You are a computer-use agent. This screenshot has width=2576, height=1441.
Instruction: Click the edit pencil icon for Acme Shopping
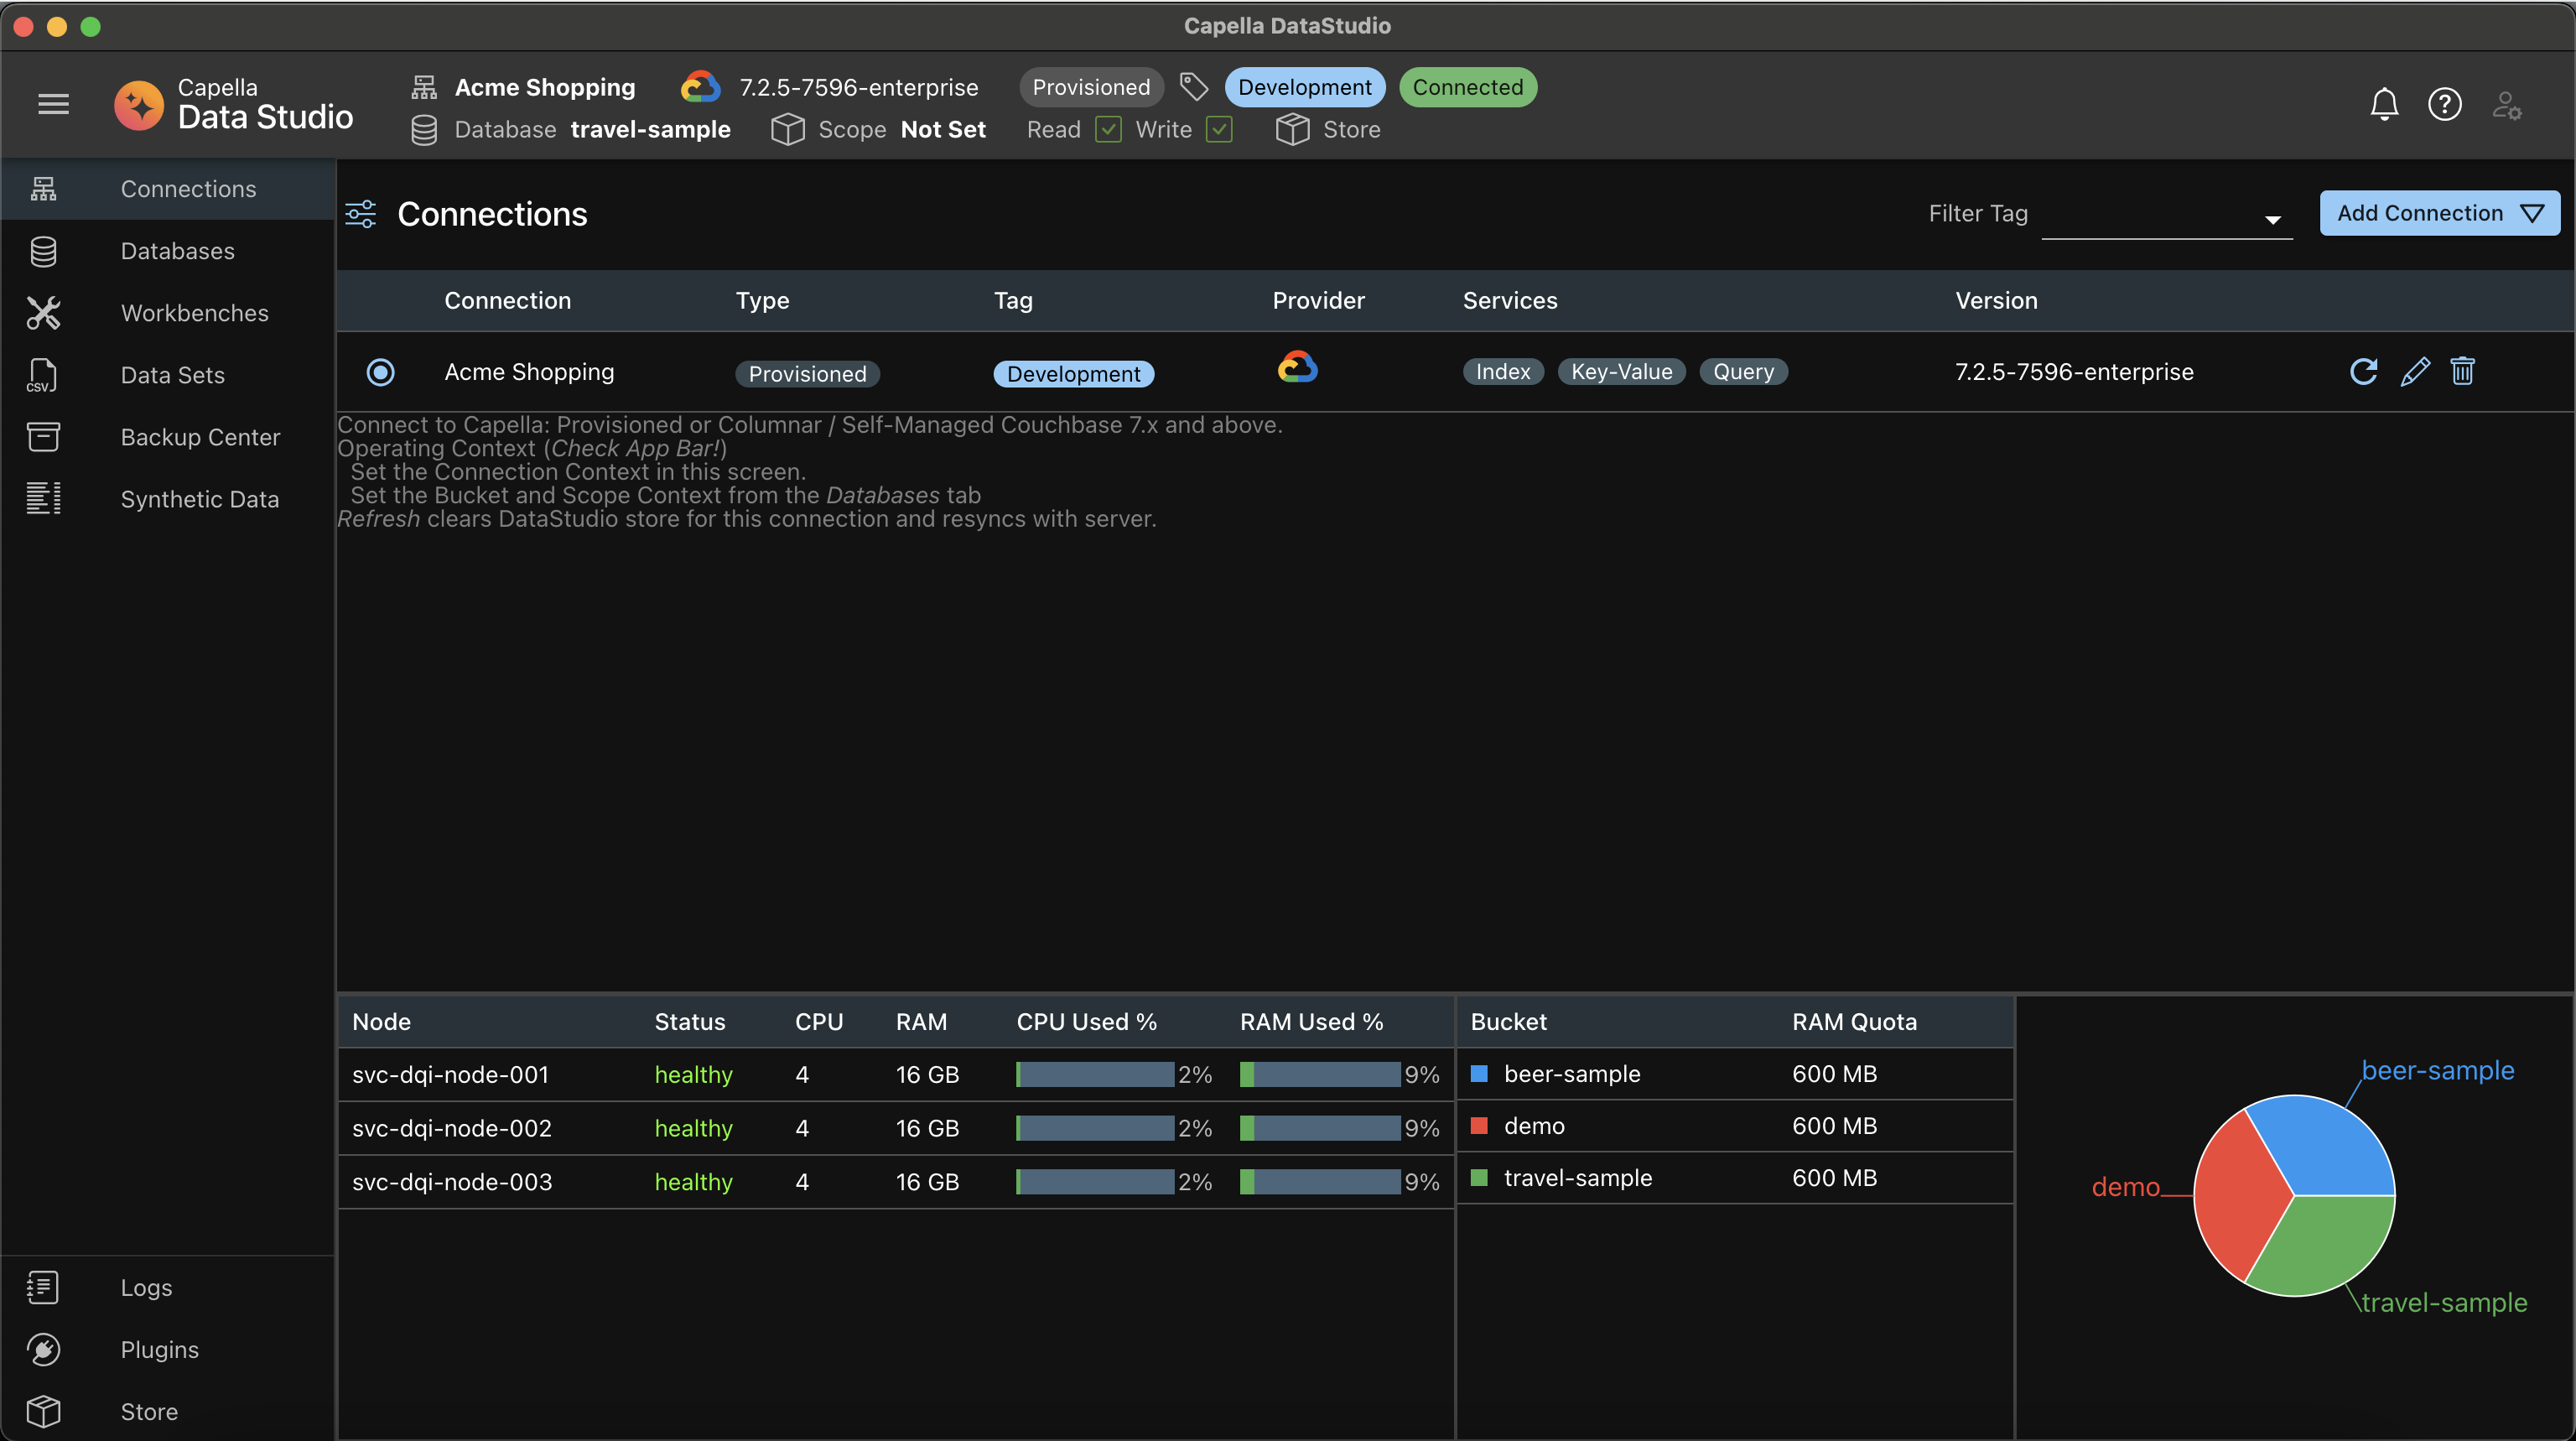[x=2413, y=370]
